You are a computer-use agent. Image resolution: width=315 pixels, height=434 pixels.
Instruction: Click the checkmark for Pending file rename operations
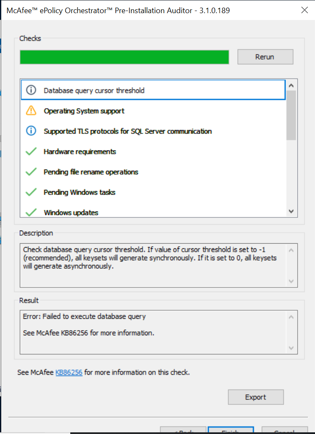tap(31, 172)
